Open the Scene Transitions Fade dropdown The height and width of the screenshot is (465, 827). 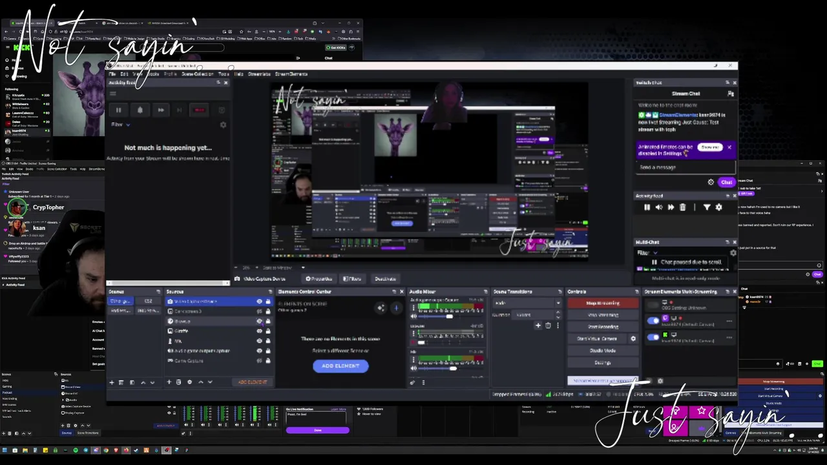pos(527,303)
